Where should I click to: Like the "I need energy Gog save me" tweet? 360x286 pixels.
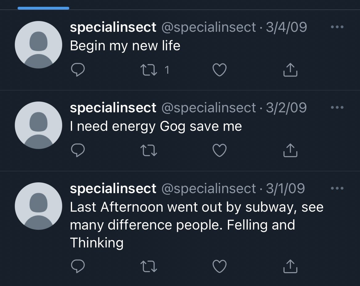[220, 151]
